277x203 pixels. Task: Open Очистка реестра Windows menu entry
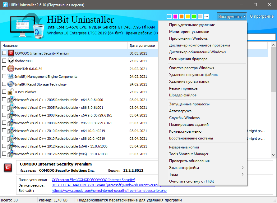coord(191,68)
